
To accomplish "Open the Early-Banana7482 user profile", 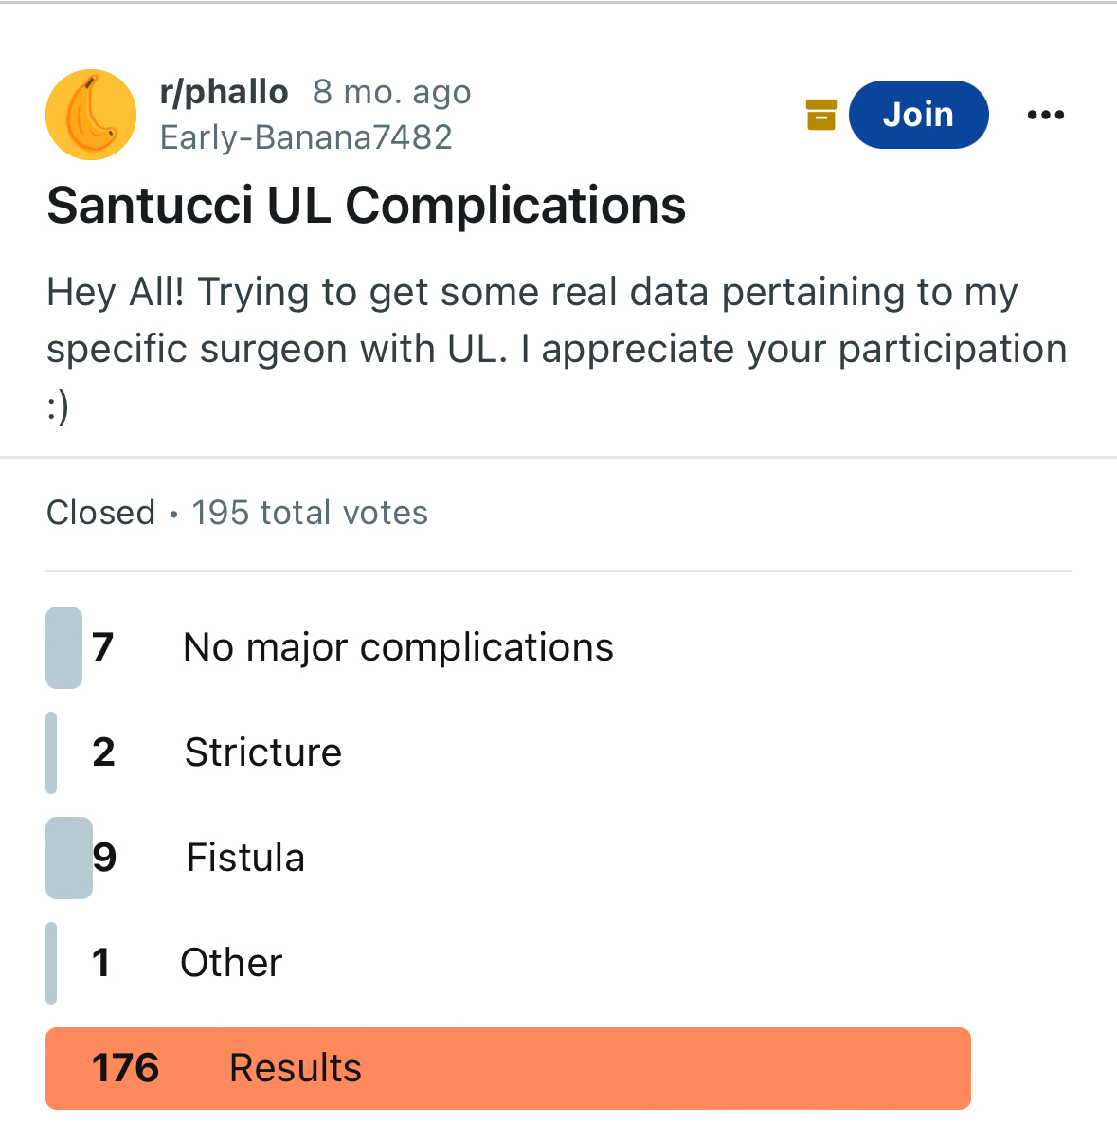I will point(306,137).
